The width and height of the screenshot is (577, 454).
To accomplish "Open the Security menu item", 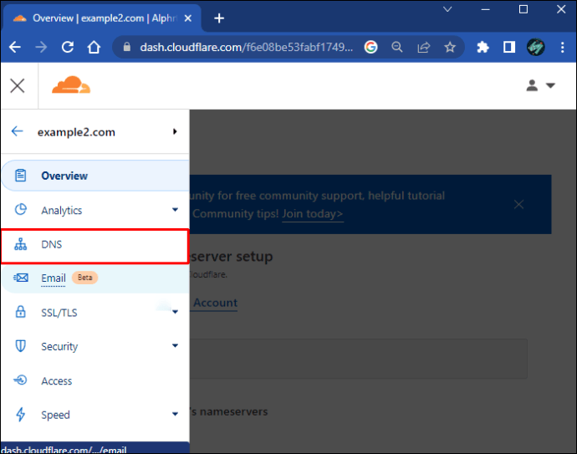I will [x=95, y=346].
